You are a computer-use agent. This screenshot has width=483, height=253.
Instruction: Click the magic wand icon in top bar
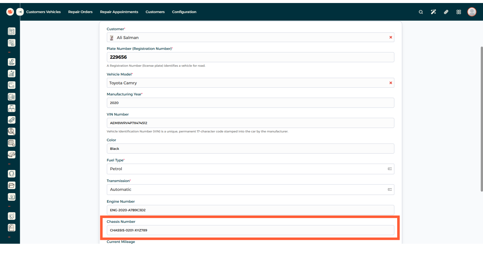click(x=433, y=12)
